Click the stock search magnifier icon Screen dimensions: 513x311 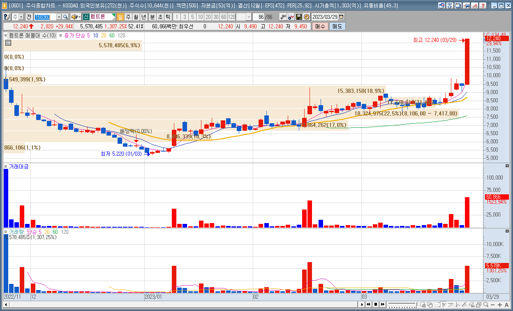(65, 17)
